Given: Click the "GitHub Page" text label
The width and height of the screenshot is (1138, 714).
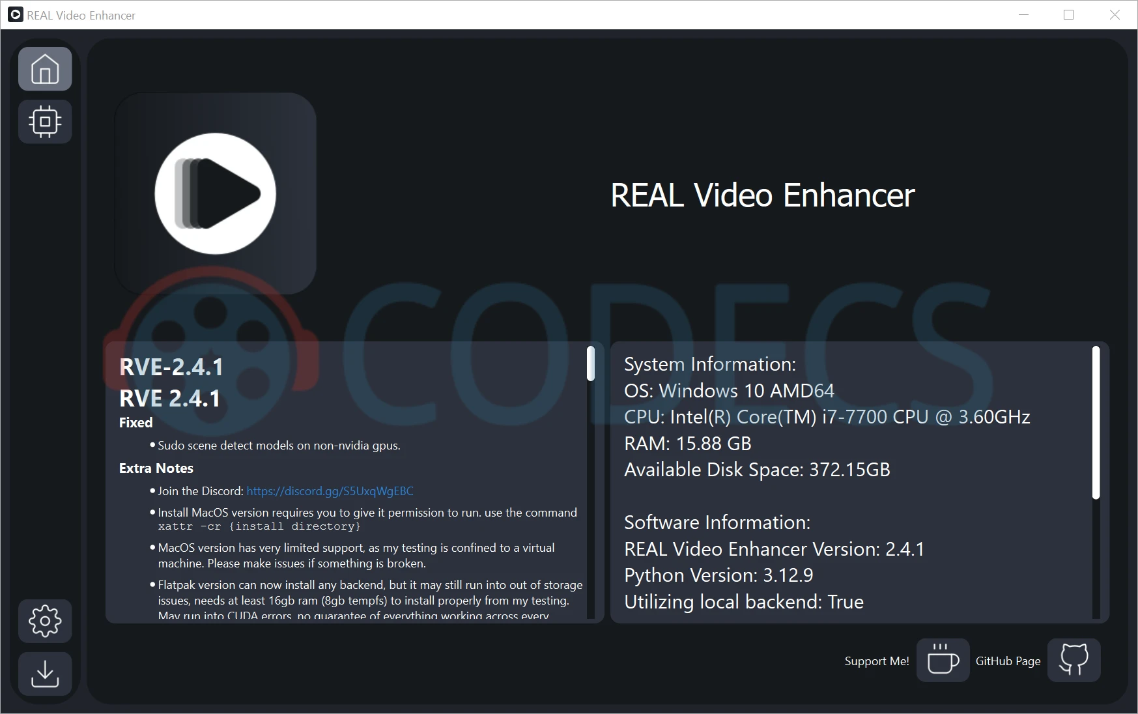Looking at the screenshot, I should (1008, 661).
